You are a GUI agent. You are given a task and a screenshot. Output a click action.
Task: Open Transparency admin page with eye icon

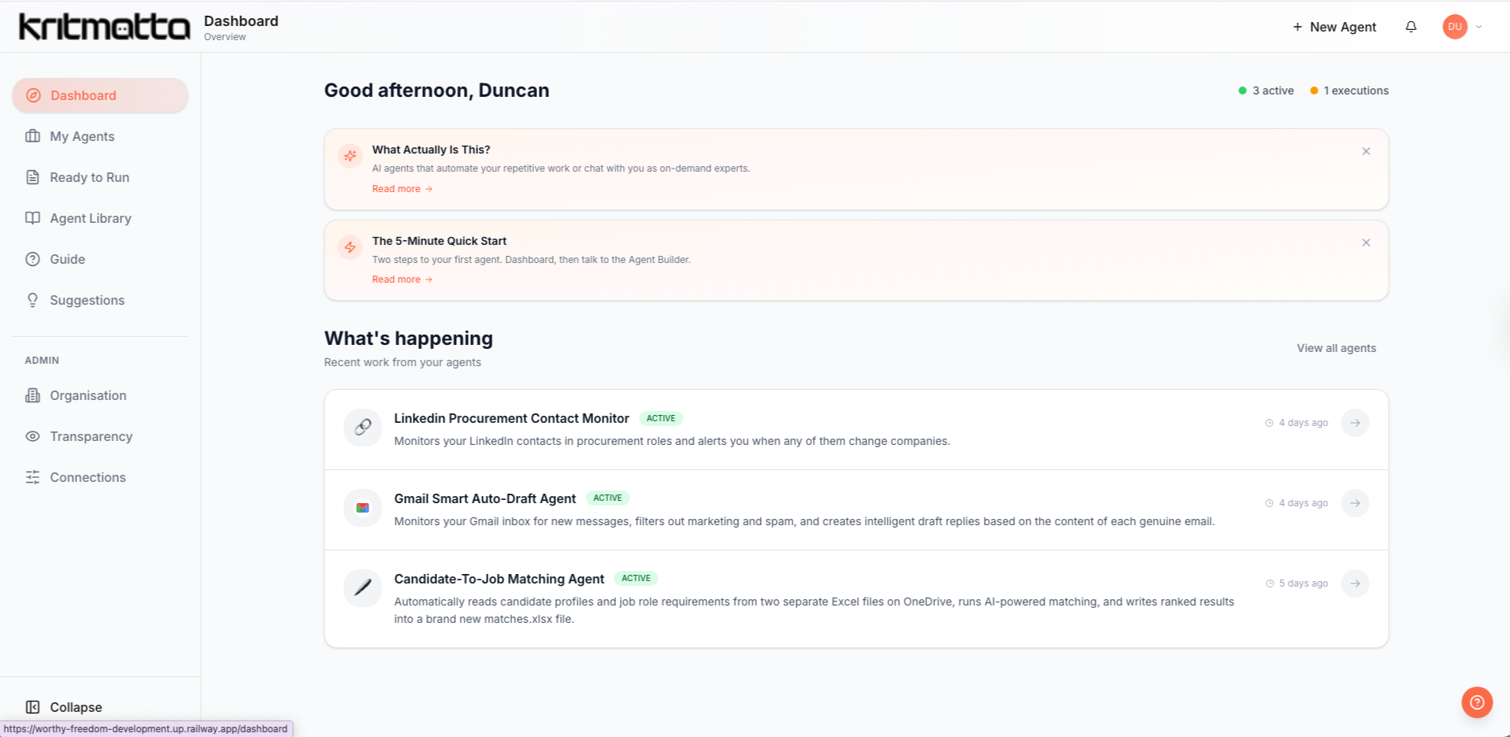coord(91,436)
